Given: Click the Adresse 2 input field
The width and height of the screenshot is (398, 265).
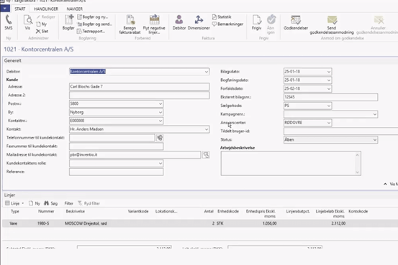Looking at the screenshot, I should click(139, 96).
